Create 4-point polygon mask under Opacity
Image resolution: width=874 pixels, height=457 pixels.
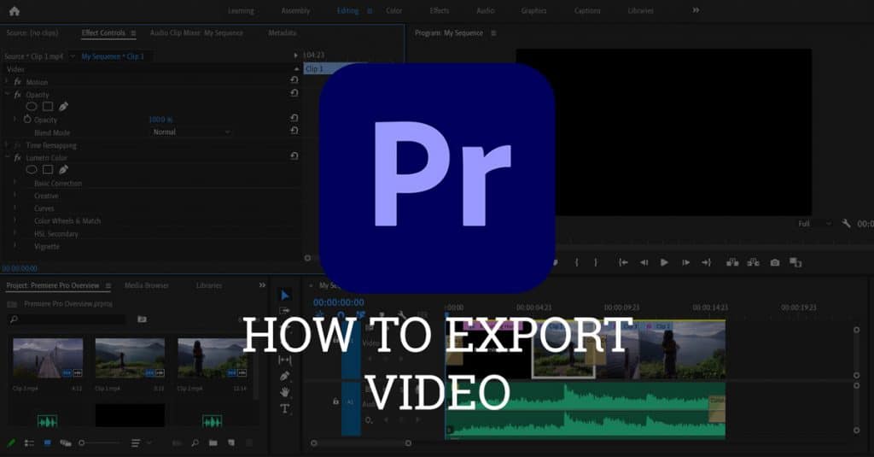pos(48,107)
